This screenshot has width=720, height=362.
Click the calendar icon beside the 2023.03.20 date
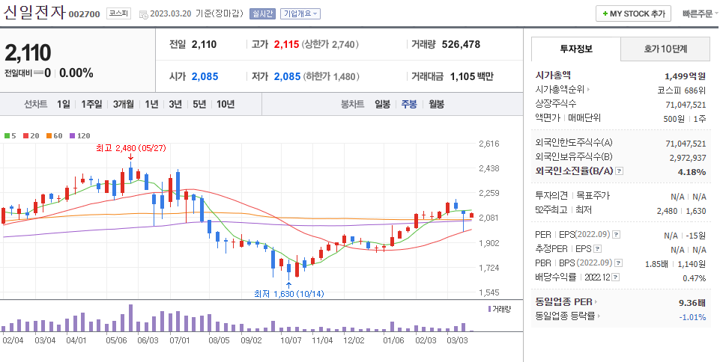pyautogui.click(x=143, y=14)
